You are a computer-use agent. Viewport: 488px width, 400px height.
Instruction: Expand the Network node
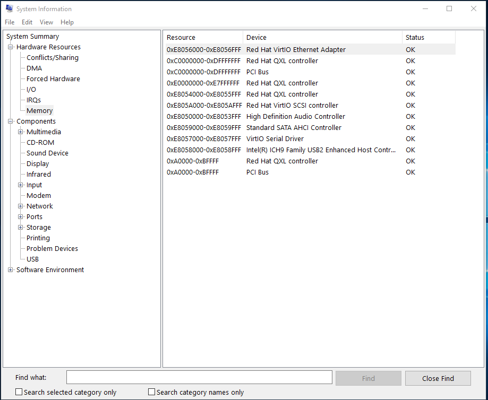[21, 206]
